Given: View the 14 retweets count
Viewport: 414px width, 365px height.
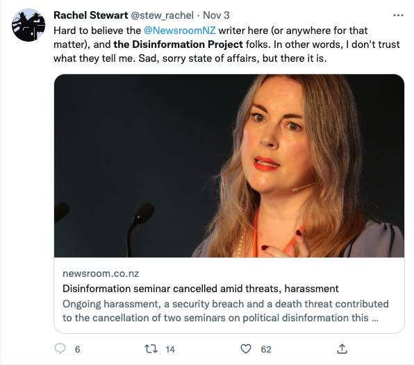Looking at the screenshot, I should tap(170, 349).
